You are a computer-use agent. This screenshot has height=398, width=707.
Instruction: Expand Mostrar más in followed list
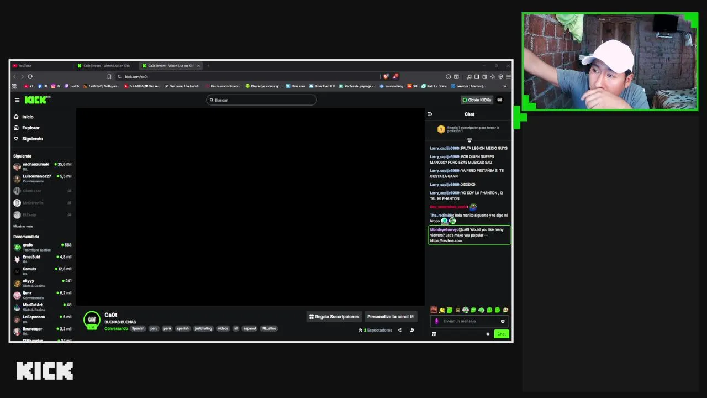coord(23,226)
